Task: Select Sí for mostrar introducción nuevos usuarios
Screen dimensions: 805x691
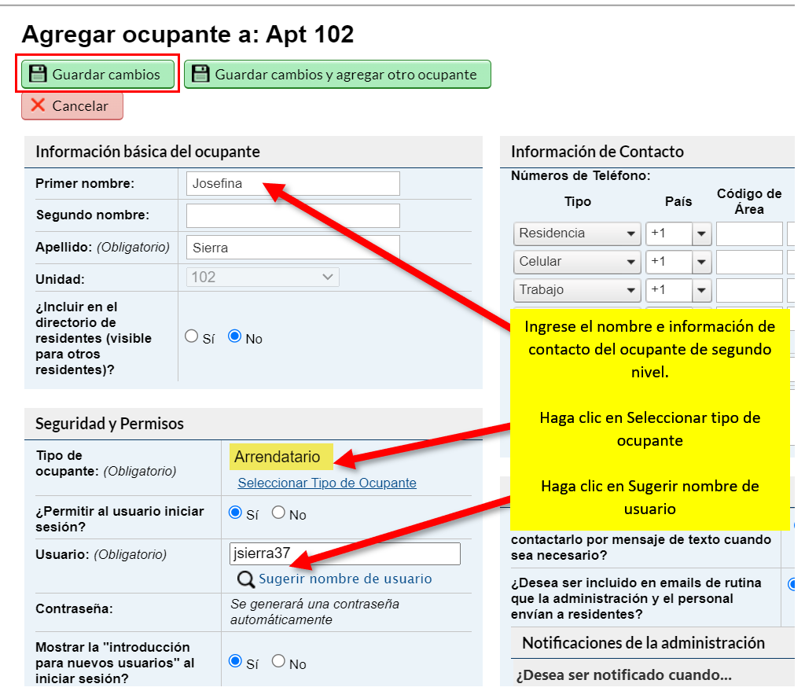Action: (x=235, y=660)
